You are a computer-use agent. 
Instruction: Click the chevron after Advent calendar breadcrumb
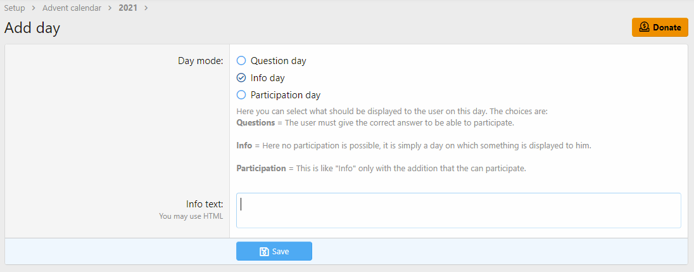108,8
